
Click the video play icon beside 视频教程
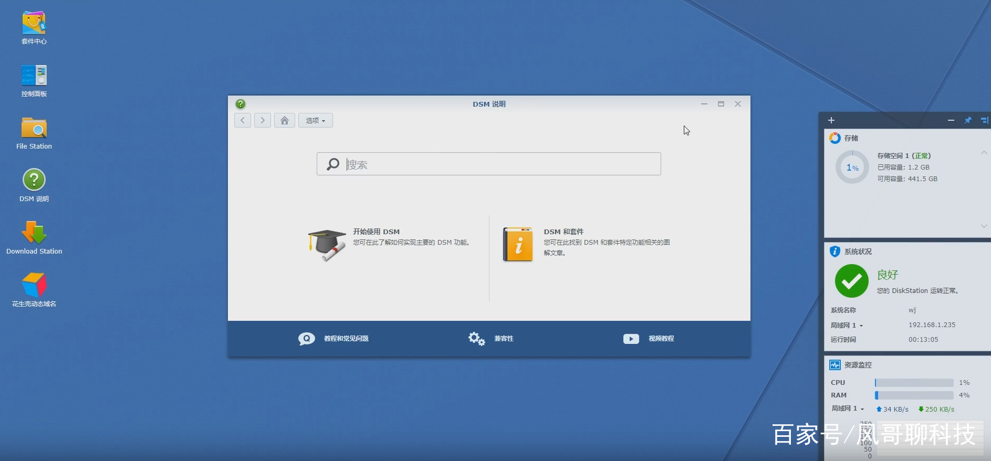tap(631, 339)
